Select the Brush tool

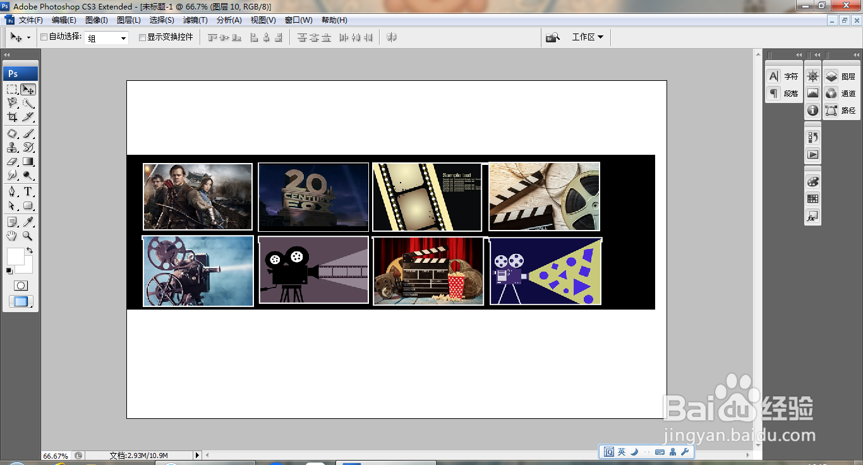click(28, 133)
